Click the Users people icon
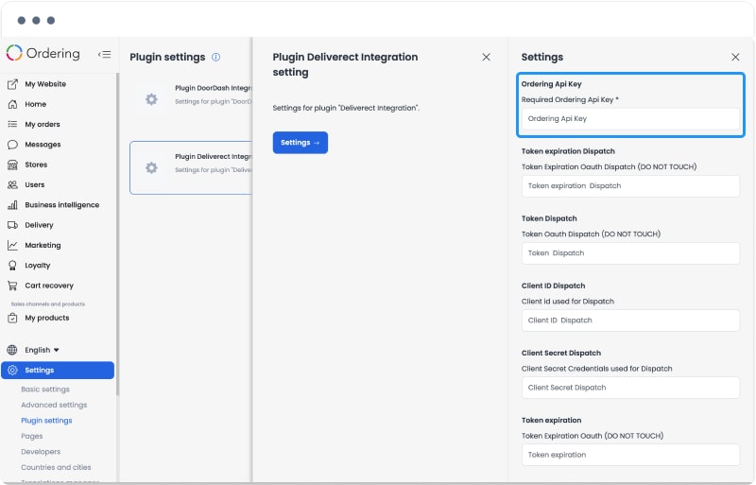 12,185
